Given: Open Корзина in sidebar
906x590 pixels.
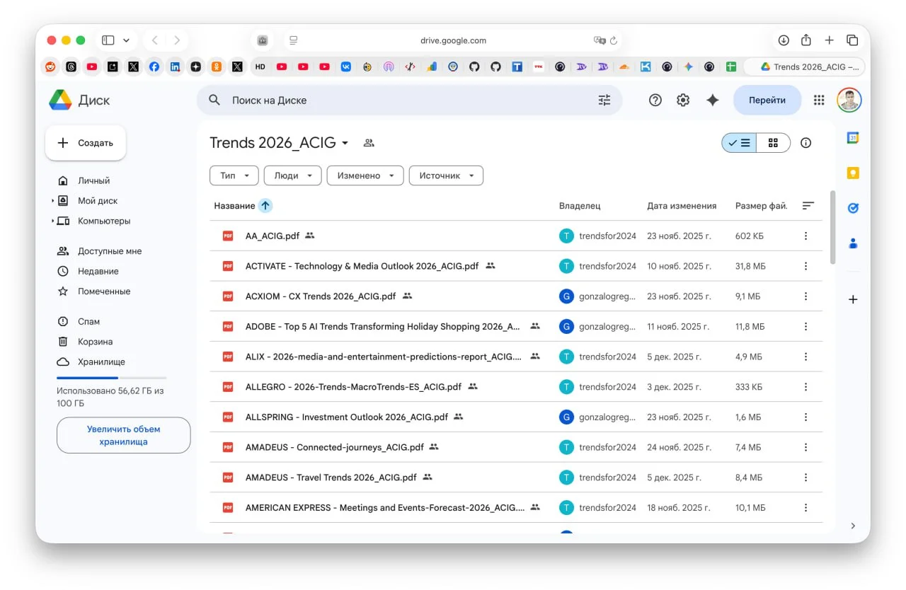Looking at the screenshot, I should click(95, 342).
